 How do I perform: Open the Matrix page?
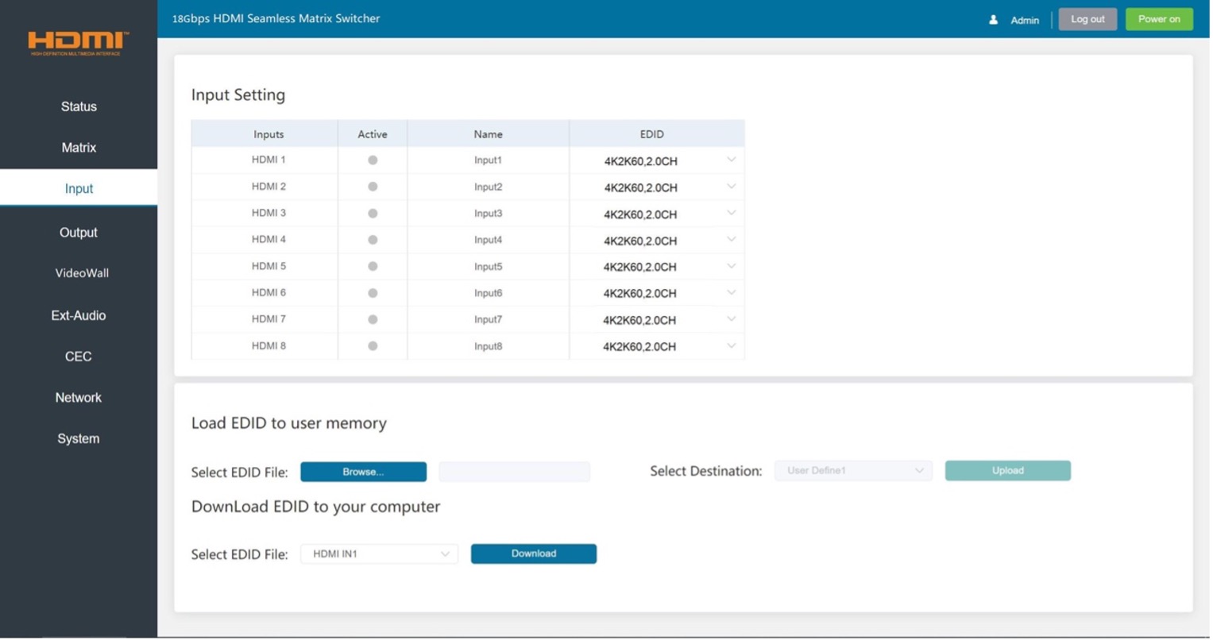point(78,147)
